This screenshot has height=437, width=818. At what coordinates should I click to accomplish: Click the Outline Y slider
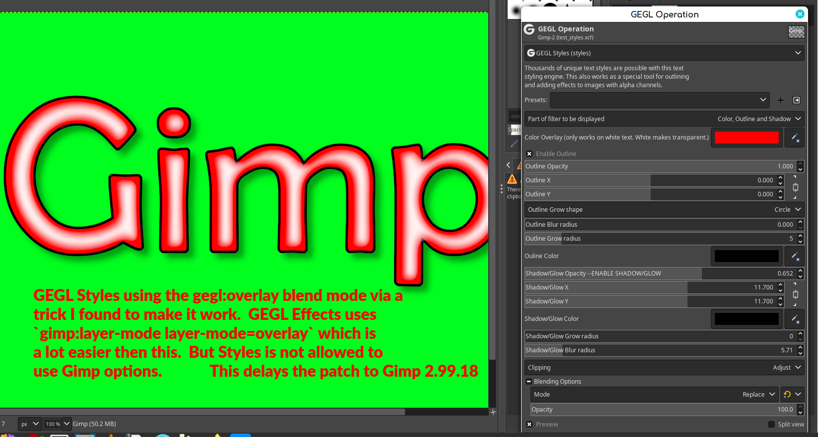[x=651, y=194]
